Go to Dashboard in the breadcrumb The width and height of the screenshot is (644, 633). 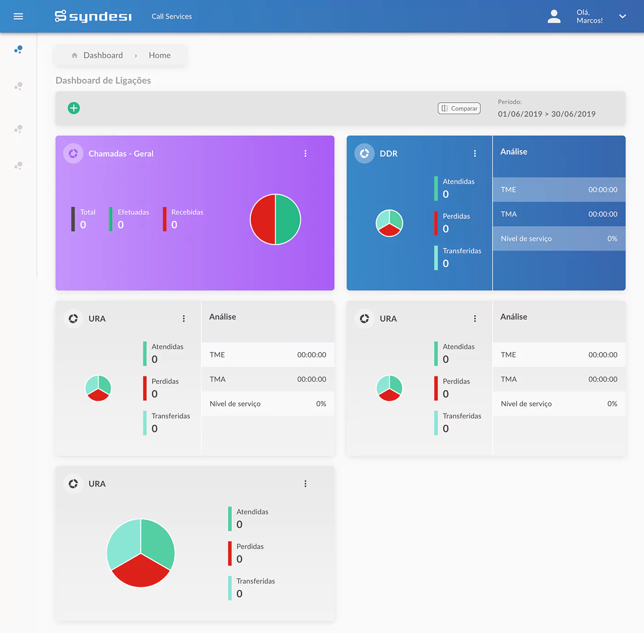coord(103,55)
